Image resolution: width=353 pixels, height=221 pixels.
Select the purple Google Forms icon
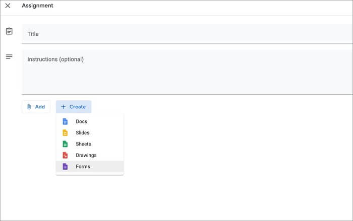pos(65,166)
